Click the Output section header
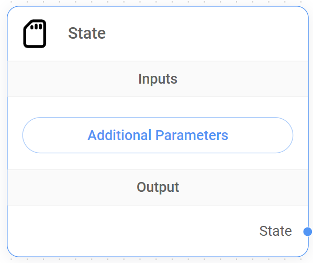Screen dimensions: 313x263 coord(158,187)
